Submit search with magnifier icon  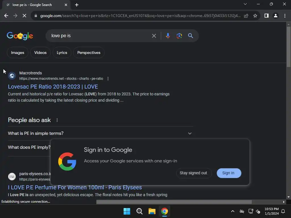(191, 36)
